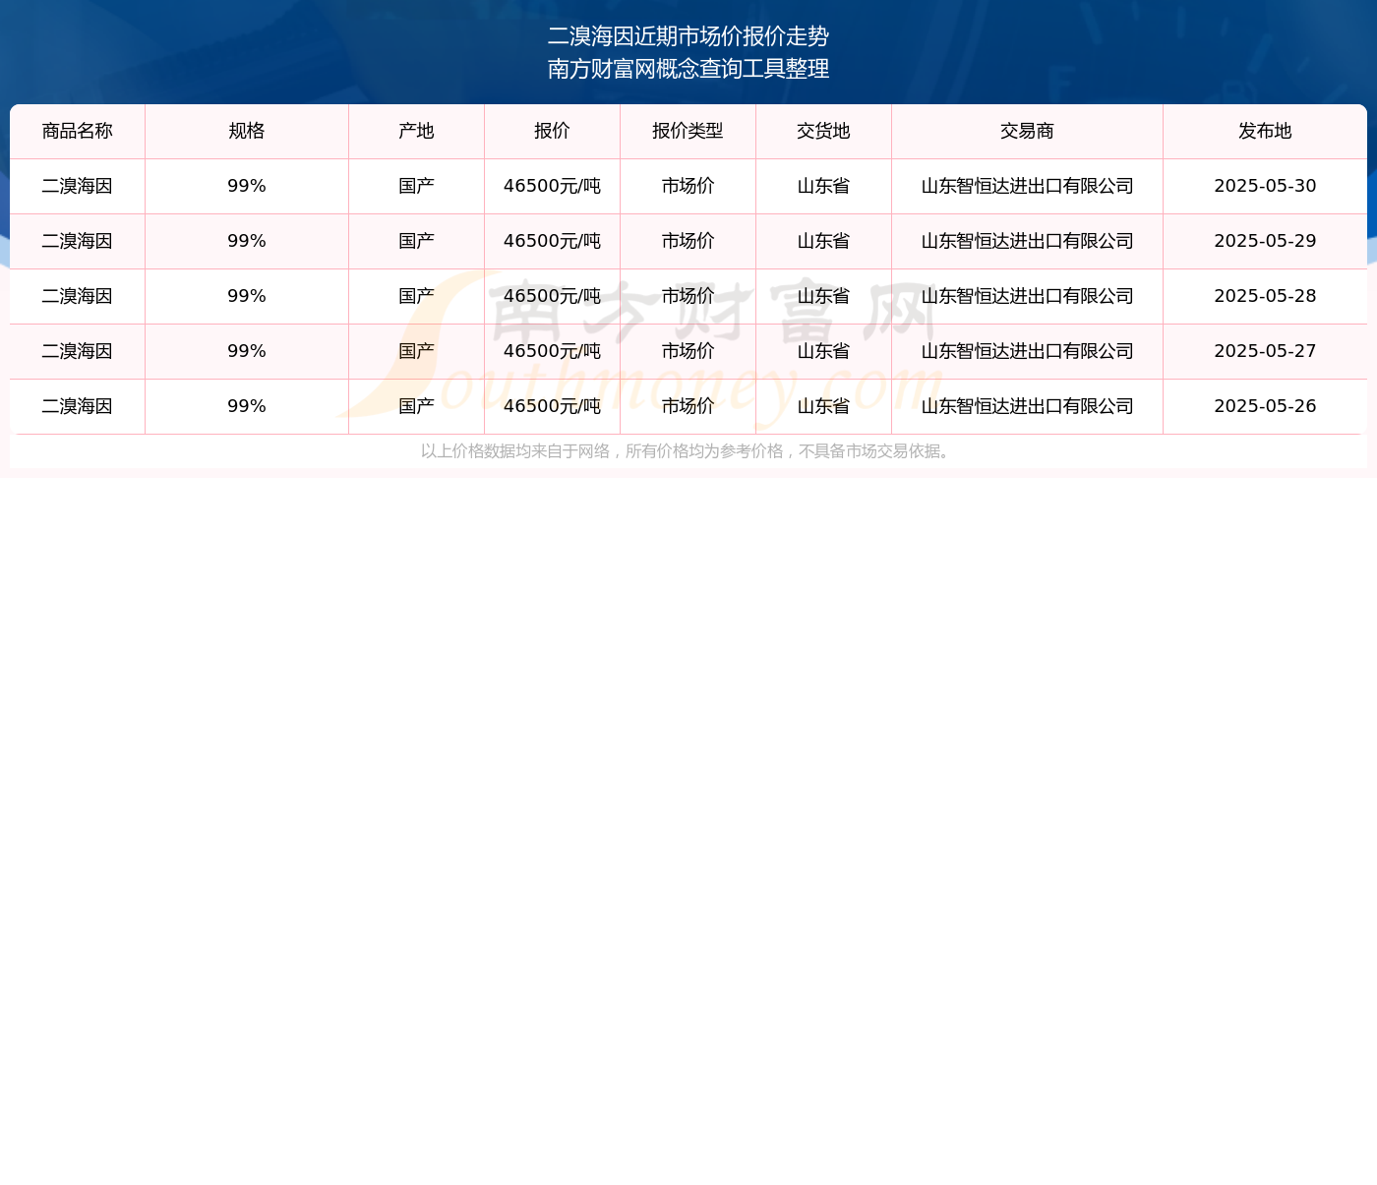Click 99% in the 2025-05-26 row
This screenshot has width=1377, height=1185.
(x=247, y=406)
